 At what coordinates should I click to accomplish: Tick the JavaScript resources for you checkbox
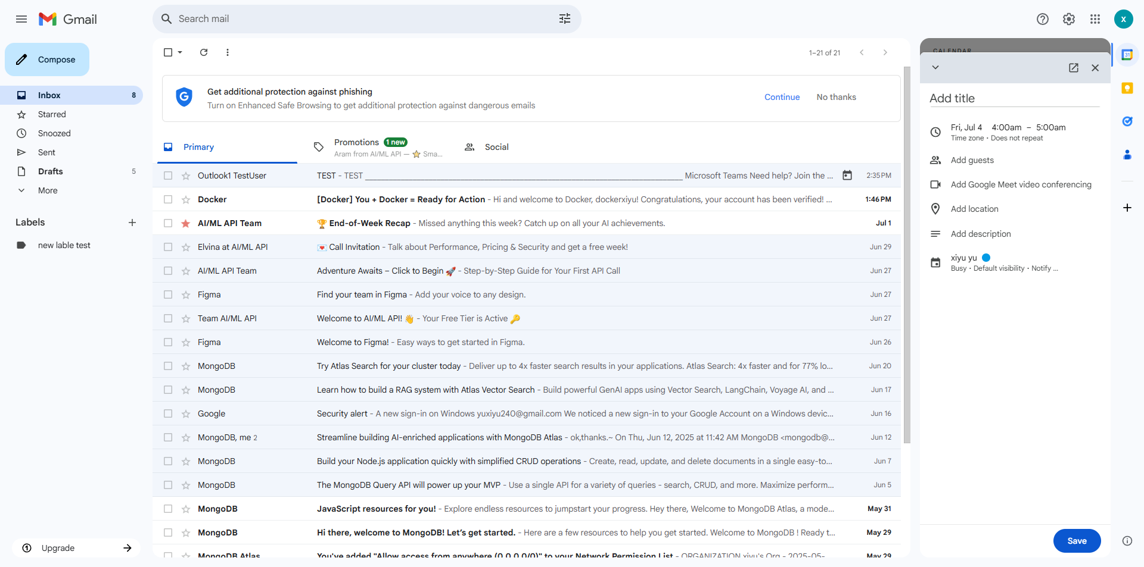[168, 509]
